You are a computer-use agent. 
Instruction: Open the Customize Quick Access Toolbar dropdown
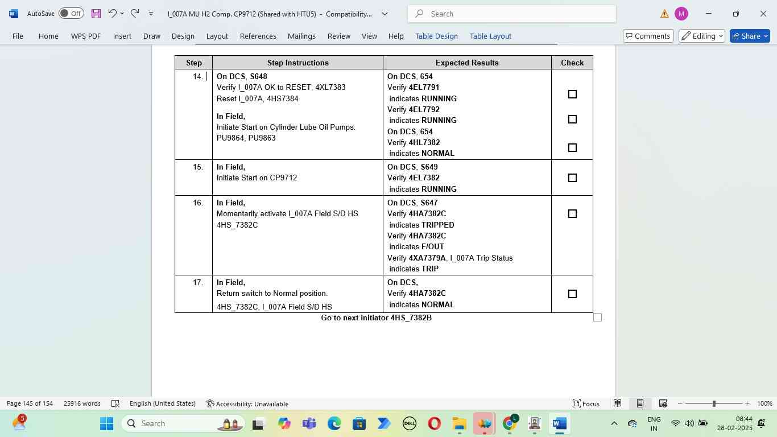pos(151,14)
